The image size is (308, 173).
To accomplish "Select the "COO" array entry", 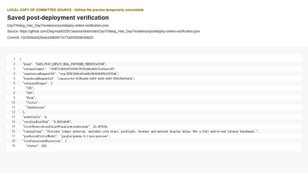I will click(30, 93).
